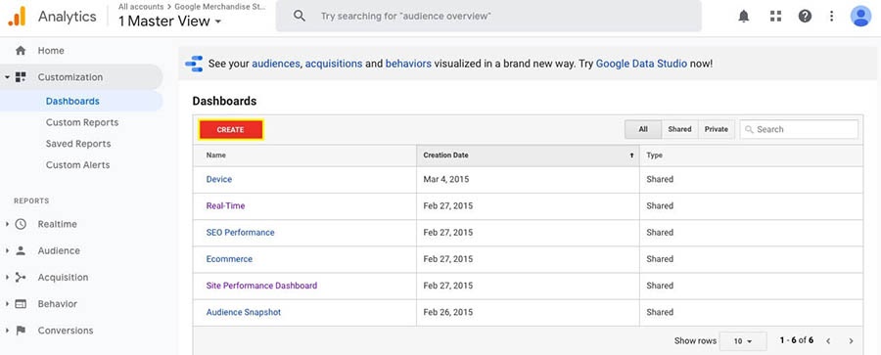Screen dimensions: 881x355
Task: Open the Show rows 10 dropdown
Action: tap(743, 341)
